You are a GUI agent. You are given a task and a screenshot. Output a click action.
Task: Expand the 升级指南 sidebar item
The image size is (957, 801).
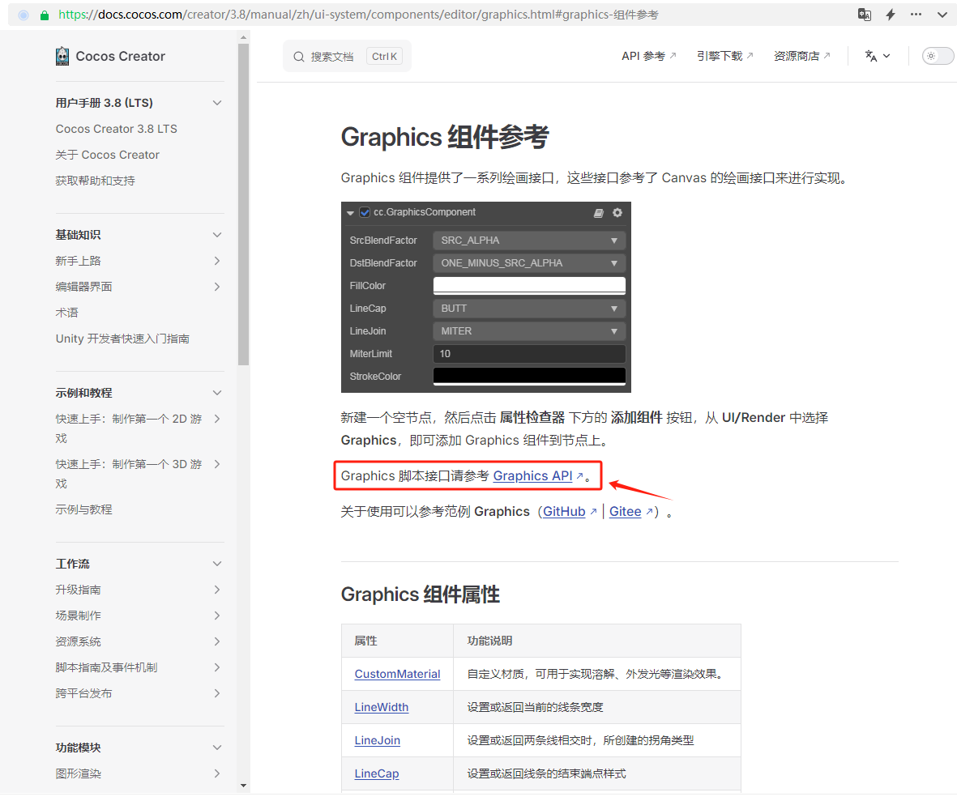pos(216,590)
